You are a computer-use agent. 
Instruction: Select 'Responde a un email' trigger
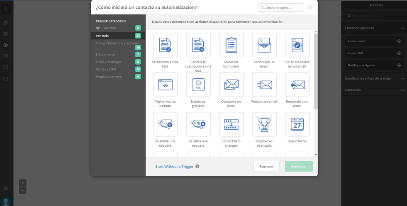click(x=297, y=85)
